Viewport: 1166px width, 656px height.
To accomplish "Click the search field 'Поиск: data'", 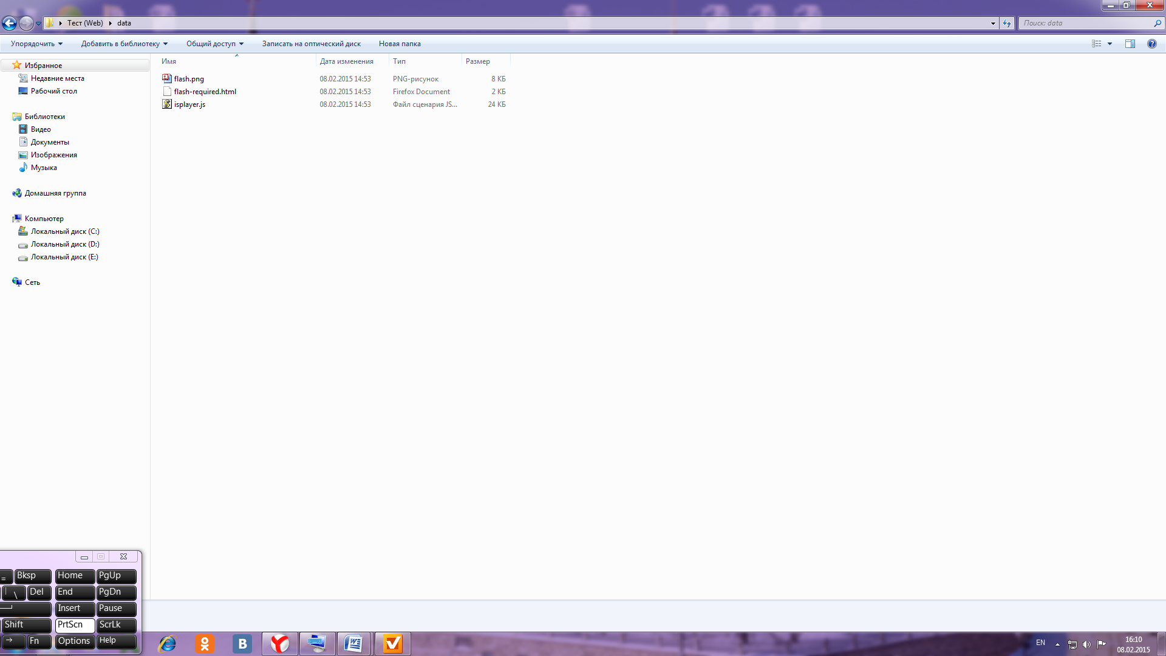I will click(1085, 23).
